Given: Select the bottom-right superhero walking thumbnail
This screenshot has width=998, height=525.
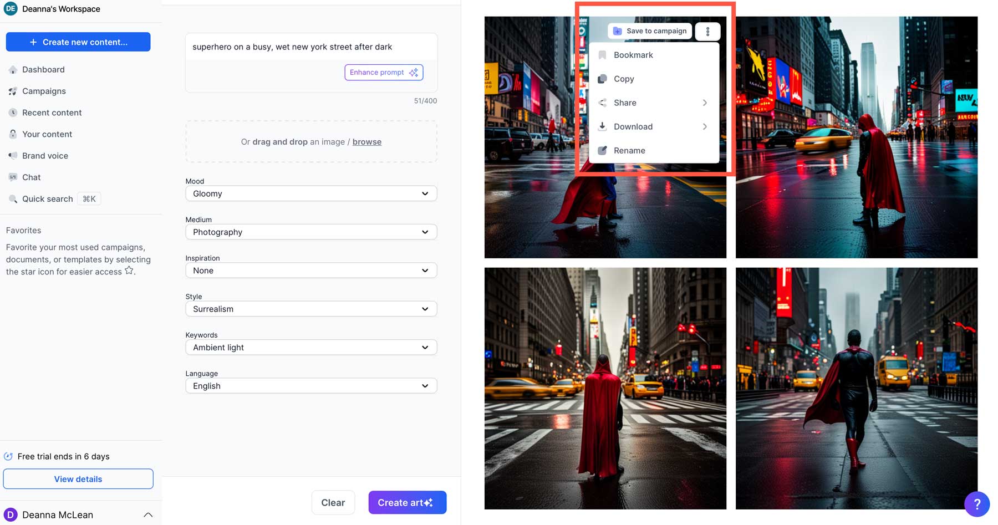Looking at the screenshot, I should (x=856, y=388).
